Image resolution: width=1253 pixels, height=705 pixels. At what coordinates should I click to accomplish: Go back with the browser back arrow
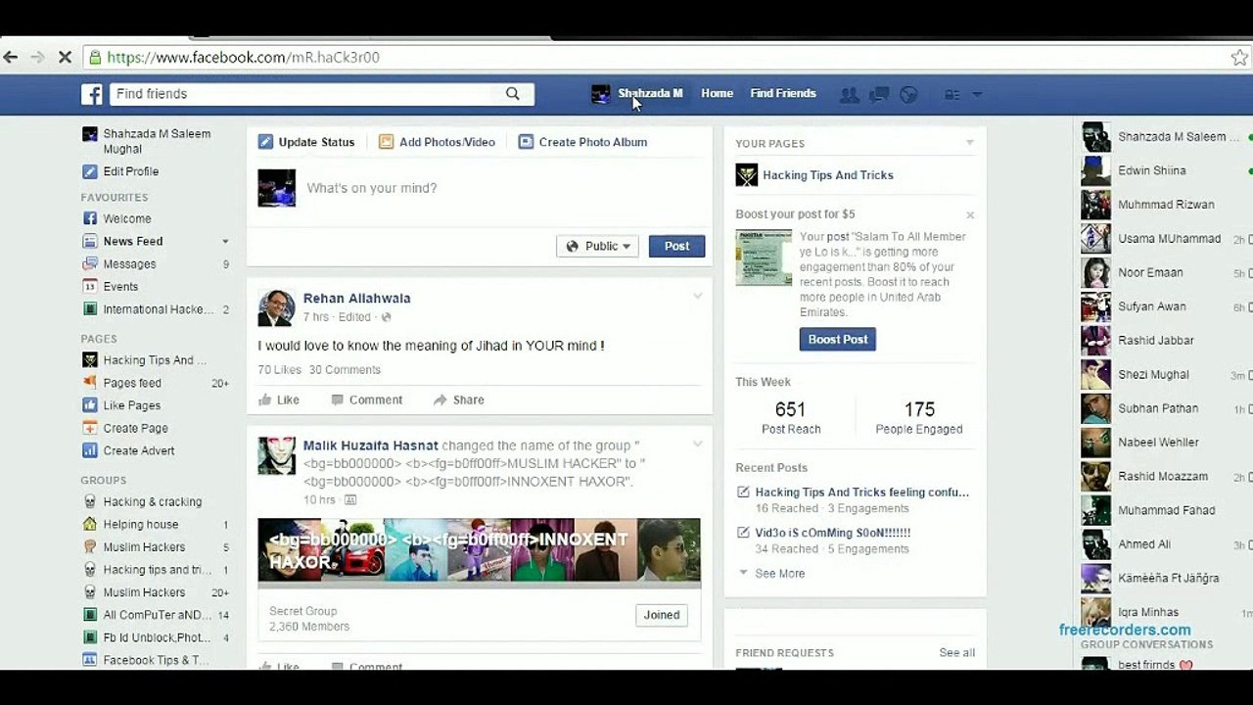tap(12, 57)
